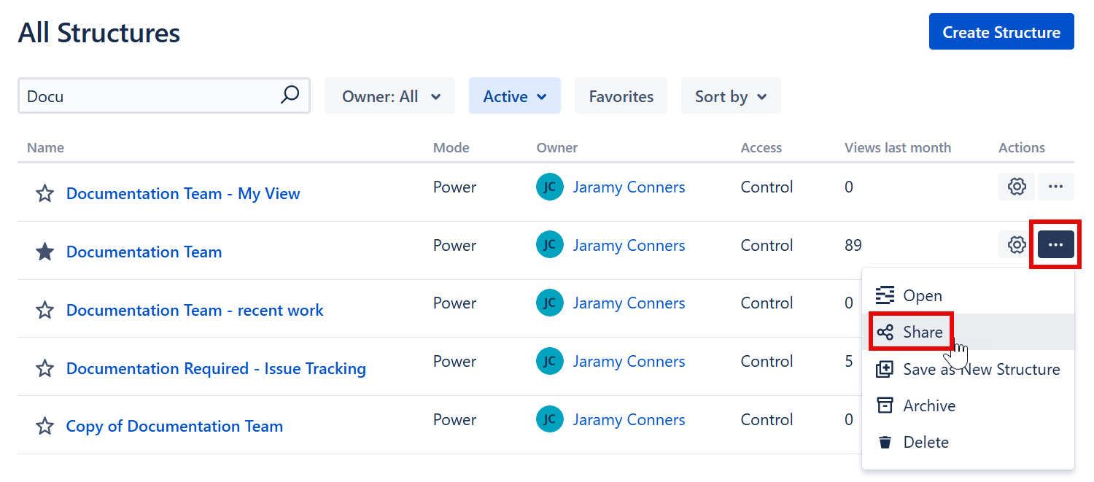Click the search field containing Docu
Screen dimensions: 1094x482
[150, 96]
